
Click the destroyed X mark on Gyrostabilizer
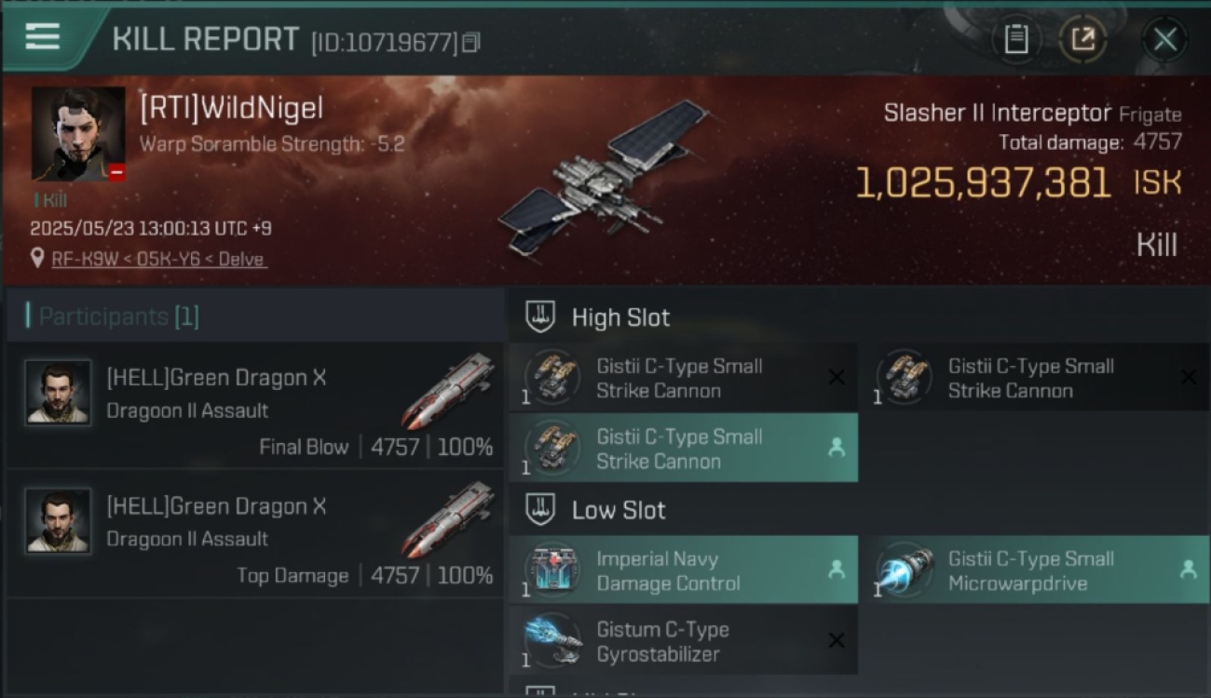837,640
